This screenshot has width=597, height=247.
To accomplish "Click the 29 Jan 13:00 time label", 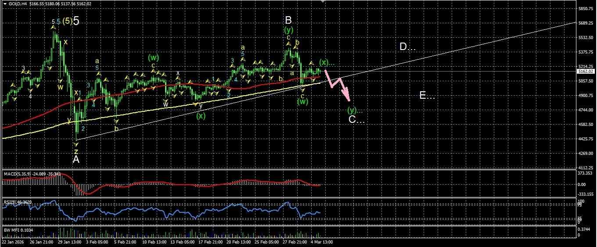I will [x=69, y=242].
